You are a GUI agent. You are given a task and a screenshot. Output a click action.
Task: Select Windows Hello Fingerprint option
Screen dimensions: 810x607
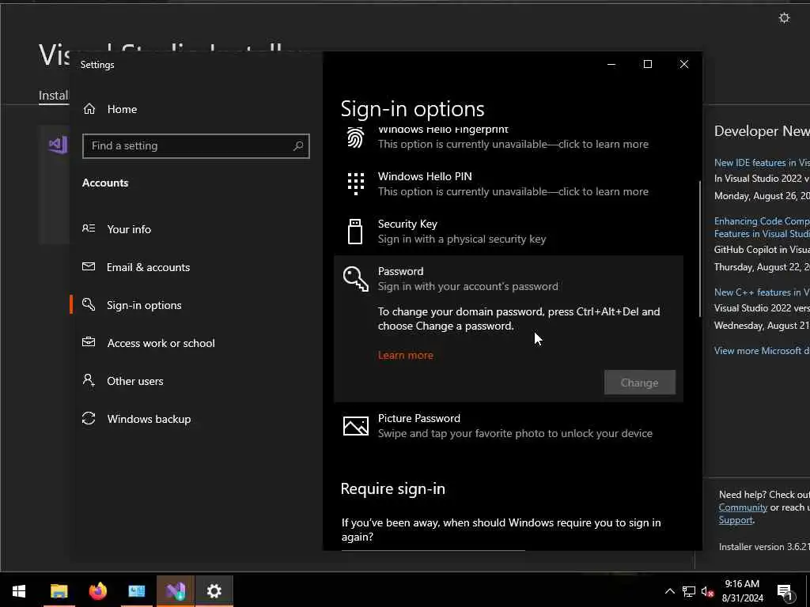coord(509,138)
